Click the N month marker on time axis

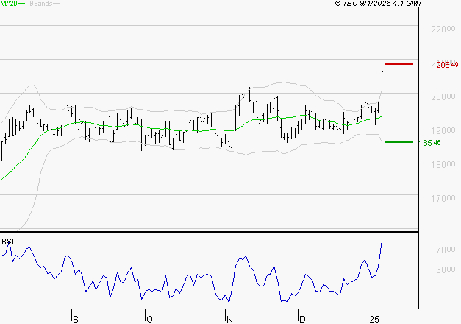229,320
